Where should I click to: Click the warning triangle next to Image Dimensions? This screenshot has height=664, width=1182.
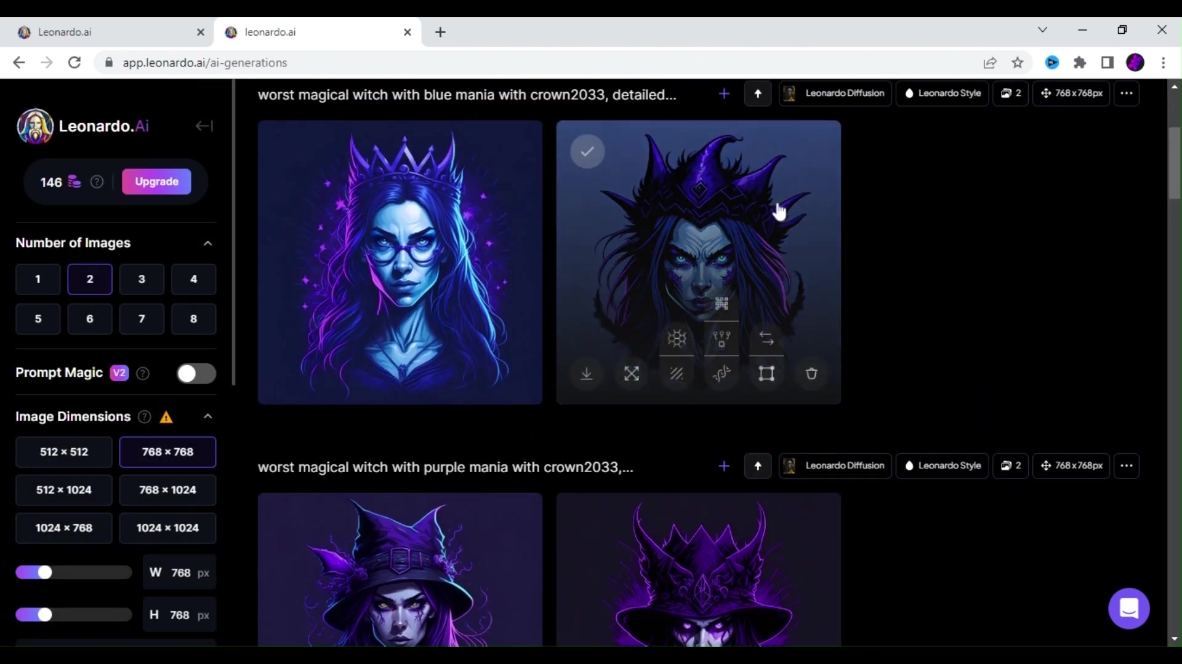[166, 417]
